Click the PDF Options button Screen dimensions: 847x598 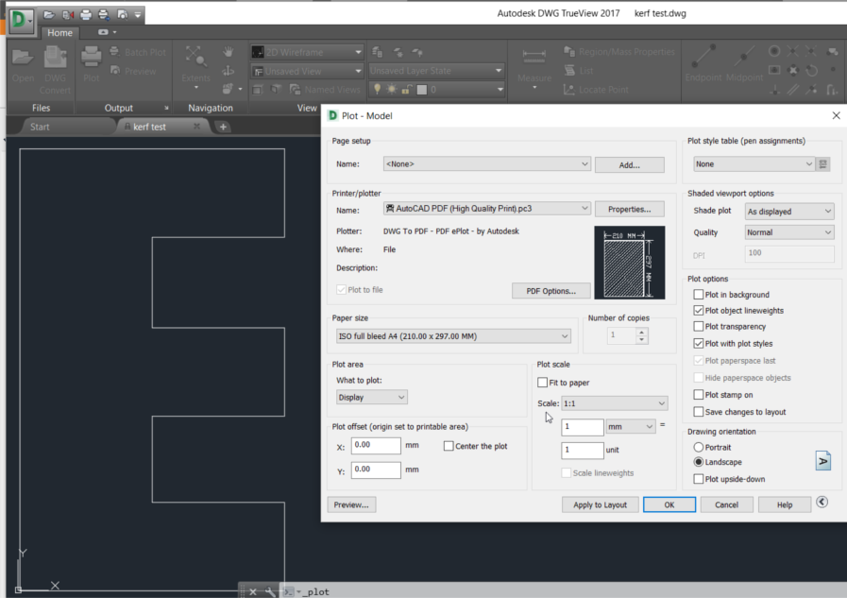tap(551, 291)
